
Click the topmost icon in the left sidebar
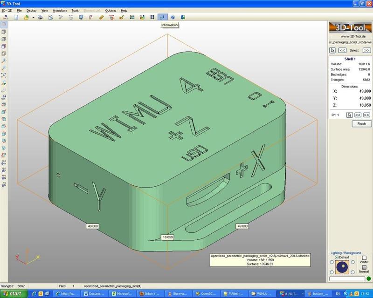tap(4, 24)
